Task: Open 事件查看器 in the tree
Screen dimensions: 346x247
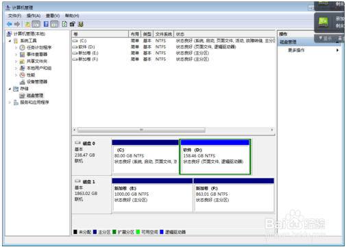Action: [x=34, y=54]
